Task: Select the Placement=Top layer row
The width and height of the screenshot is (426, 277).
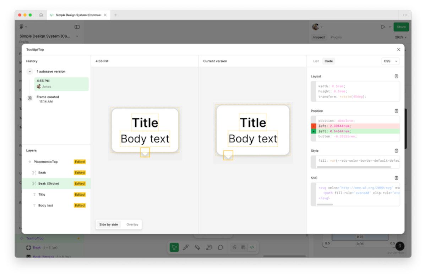Action: (56, 162)
